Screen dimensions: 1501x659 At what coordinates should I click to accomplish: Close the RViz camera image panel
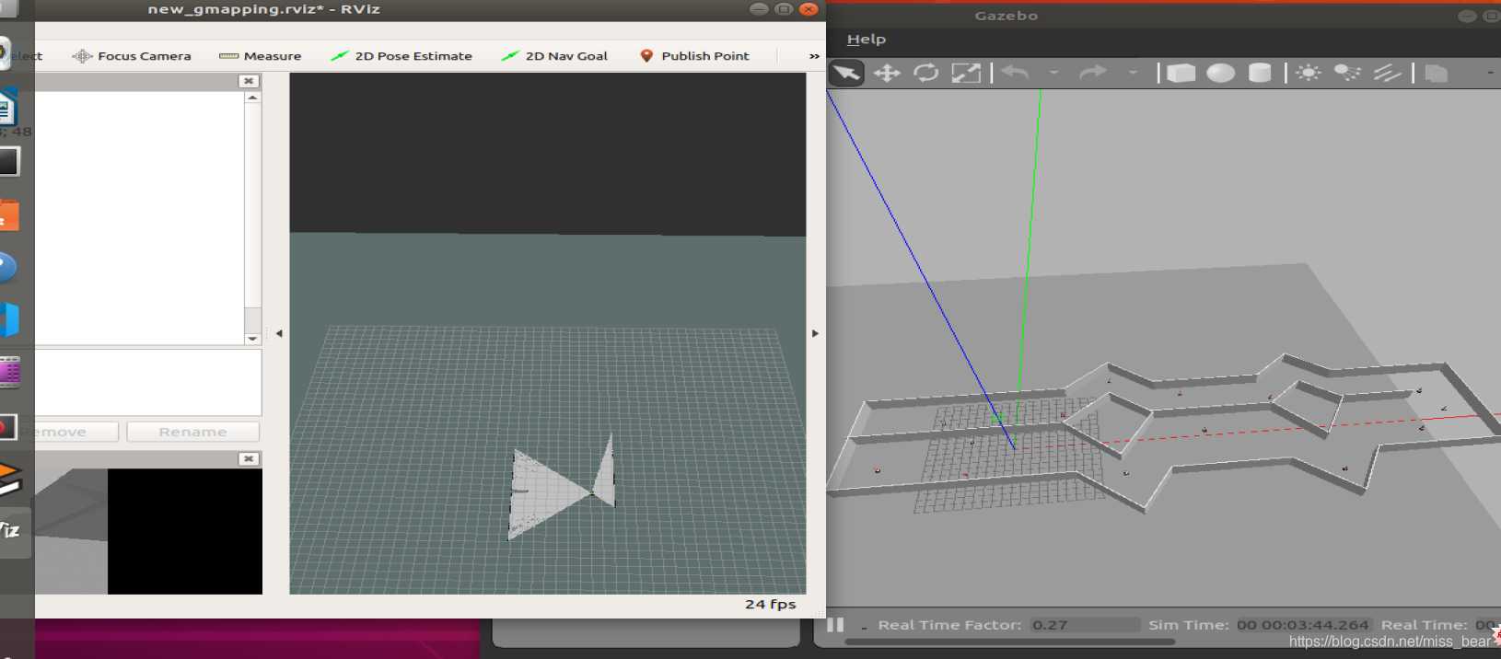pos(249,458)
